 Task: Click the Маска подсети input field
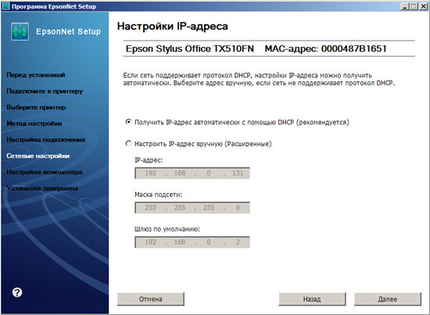pyautogui.click(x=192, y=208)
